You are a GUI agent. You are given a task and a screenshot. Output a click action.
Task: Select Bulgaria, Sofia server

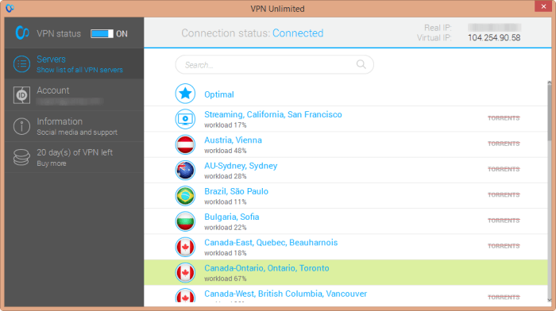[x=346, y=221]
